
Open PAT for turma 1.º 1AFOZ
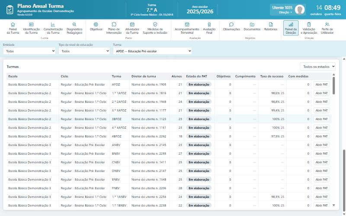321,93
